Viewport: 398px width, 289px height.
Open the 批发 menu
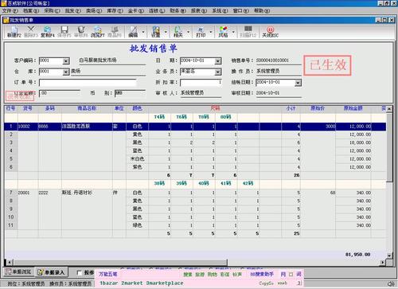(x=73, y=10)
